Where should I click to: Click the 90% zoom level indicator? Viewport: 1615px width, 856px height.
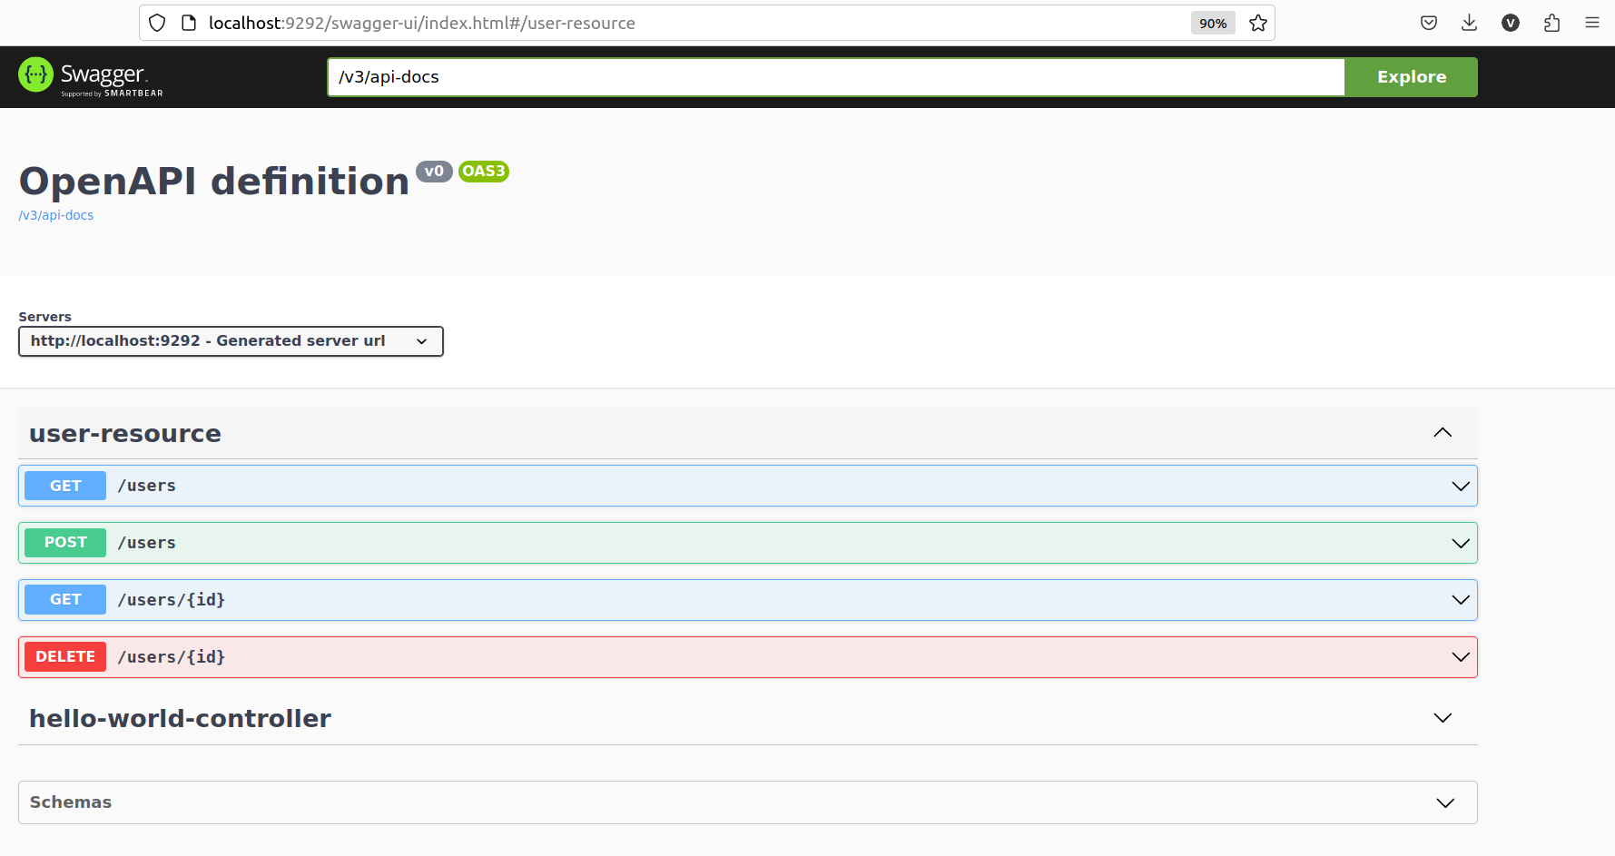(x=1213, y=23)
